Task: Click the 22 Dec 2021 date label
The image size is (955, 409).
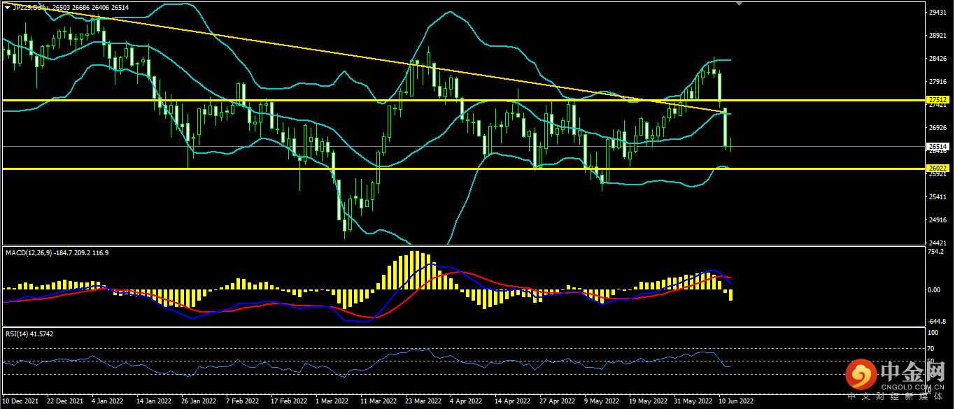Action: (65, 402)
